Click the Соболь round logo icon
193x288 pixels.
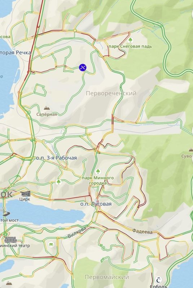[158, 280]
